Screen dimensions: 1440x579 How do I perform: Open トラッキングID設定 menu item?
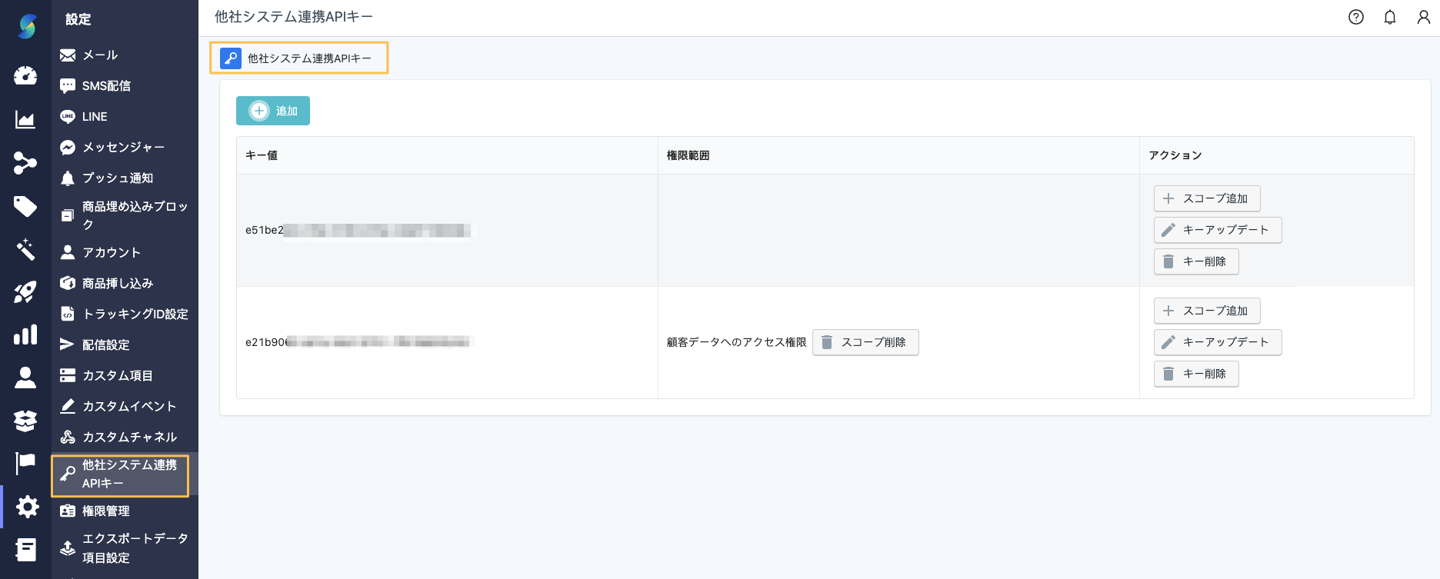point(125,314)
